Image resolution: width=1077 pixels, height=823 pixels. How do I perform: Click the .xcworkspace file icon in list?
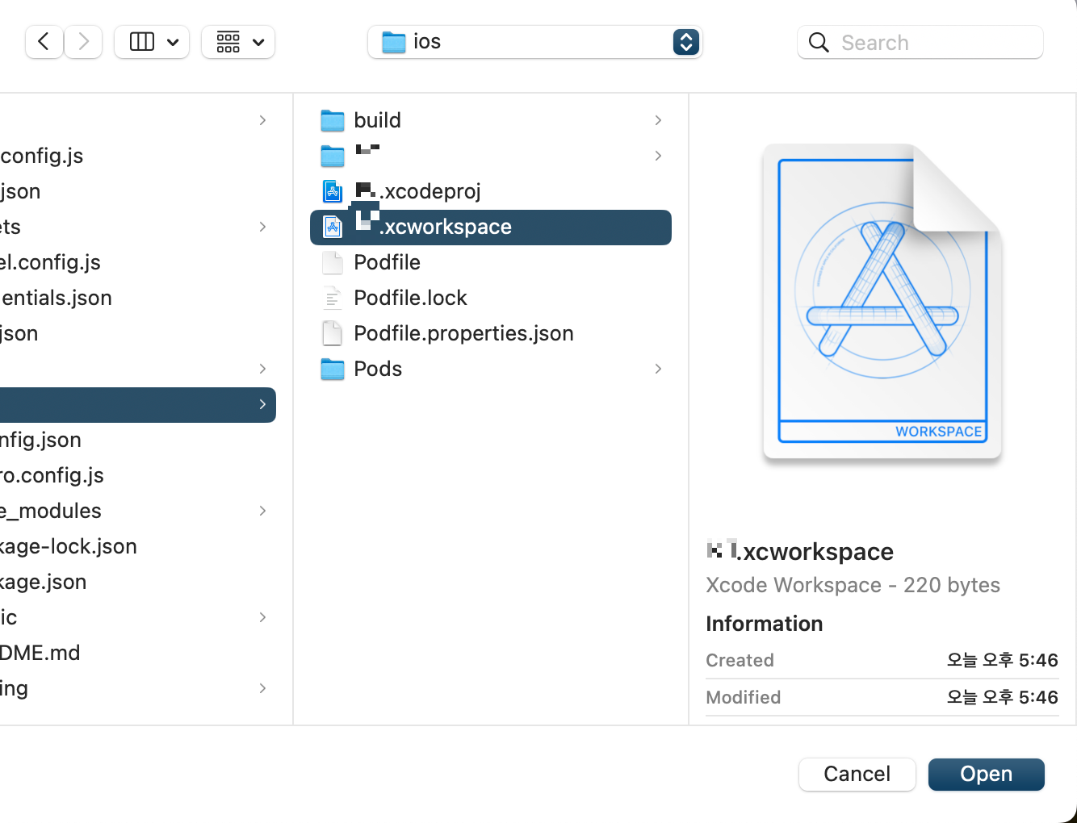coord(333,227)
